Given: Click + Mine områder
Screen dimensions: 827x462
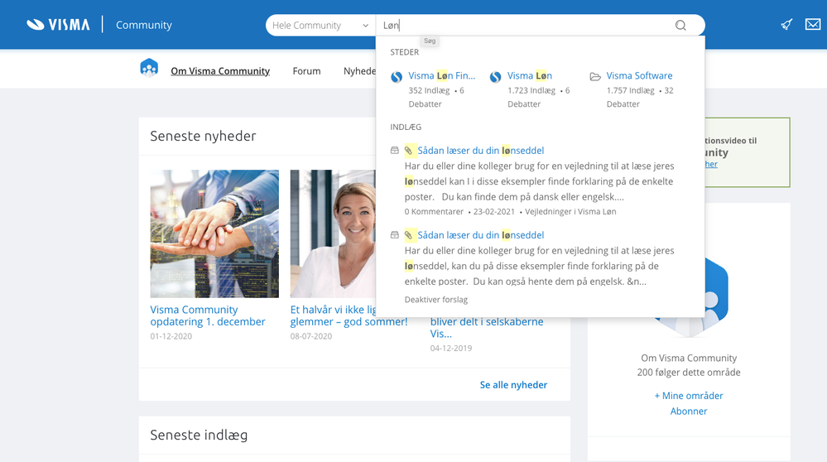Looking at the screenshot, I should [688, 396].
